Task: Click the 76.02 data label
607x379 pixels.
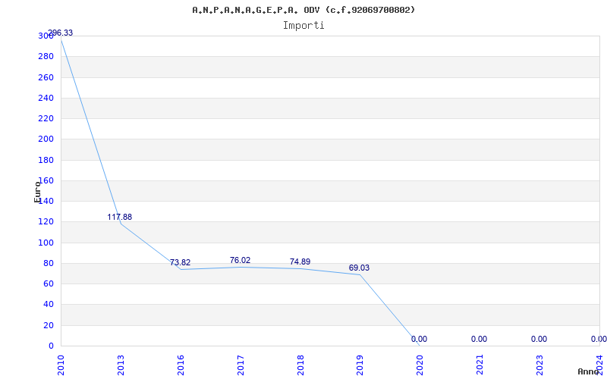Action: click(240, 260)
